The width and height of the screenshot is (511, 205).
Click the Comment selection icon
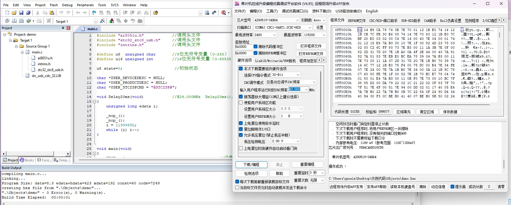coord(139,13)
